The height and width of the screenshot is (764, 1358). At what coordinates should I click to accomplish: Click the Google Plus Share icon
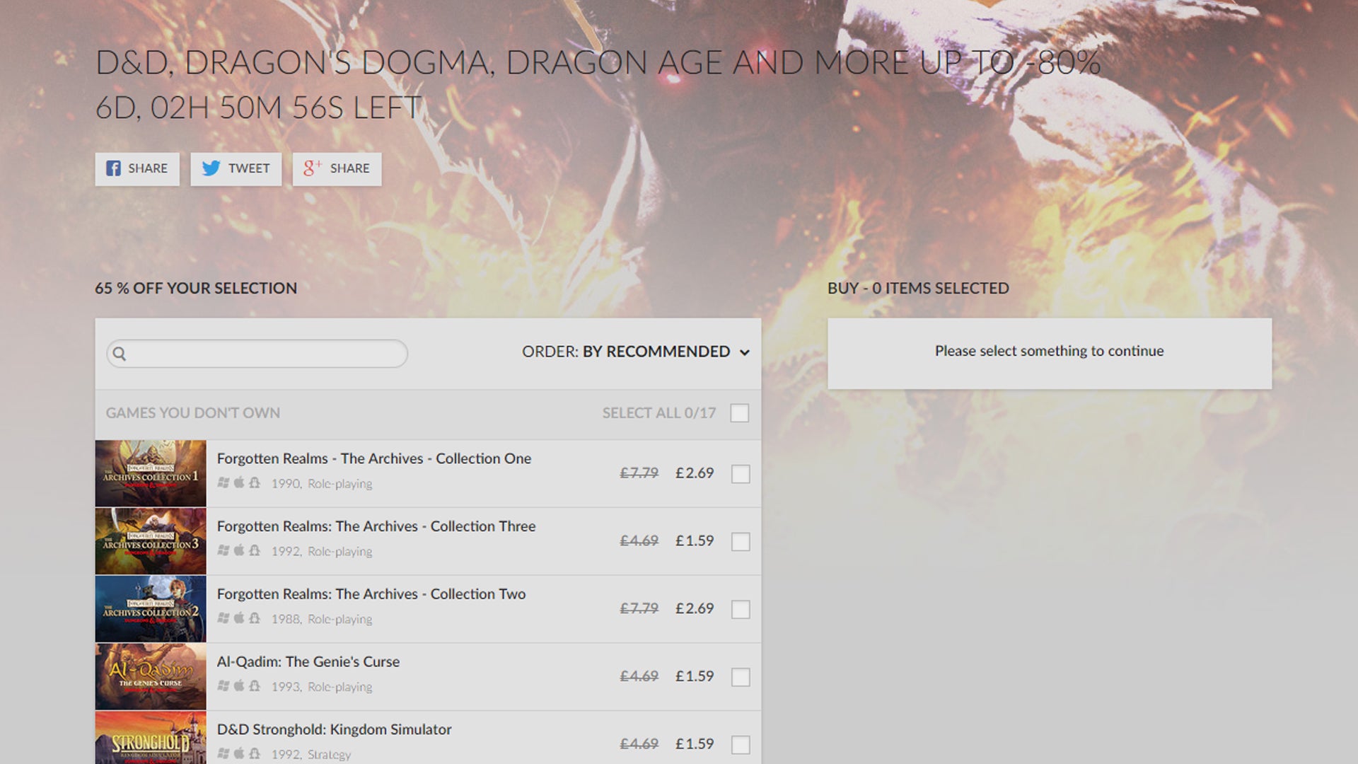[312, 168]
